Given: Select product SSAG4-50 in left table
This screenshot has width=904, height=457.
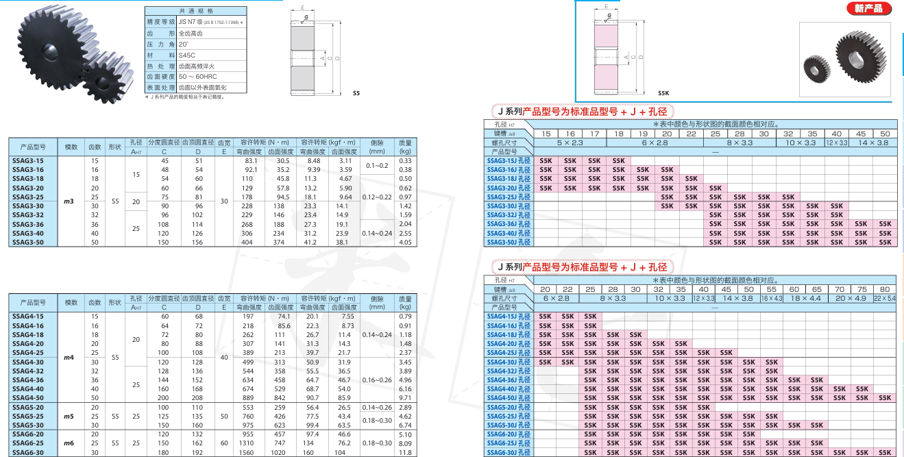Looking at the screenshot, I should tap(29, 397).
